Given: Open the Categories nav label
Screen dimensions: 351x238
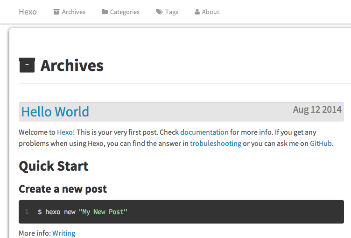Looking at the screenshot, I should pyautogui.click(x=125, y=12).
